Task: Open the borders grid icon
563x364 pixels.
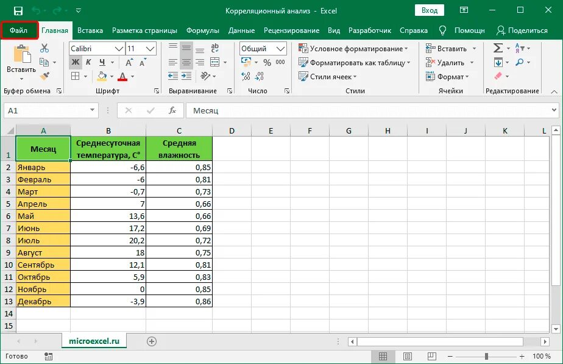Action: (x=75, y=76)
